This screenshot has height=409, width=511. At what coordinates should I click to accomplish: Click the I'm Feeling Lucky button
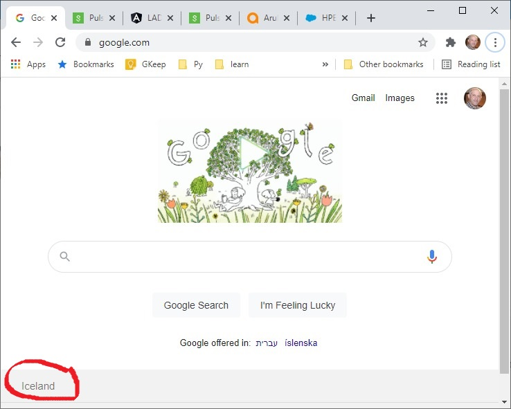pos(298,305)
